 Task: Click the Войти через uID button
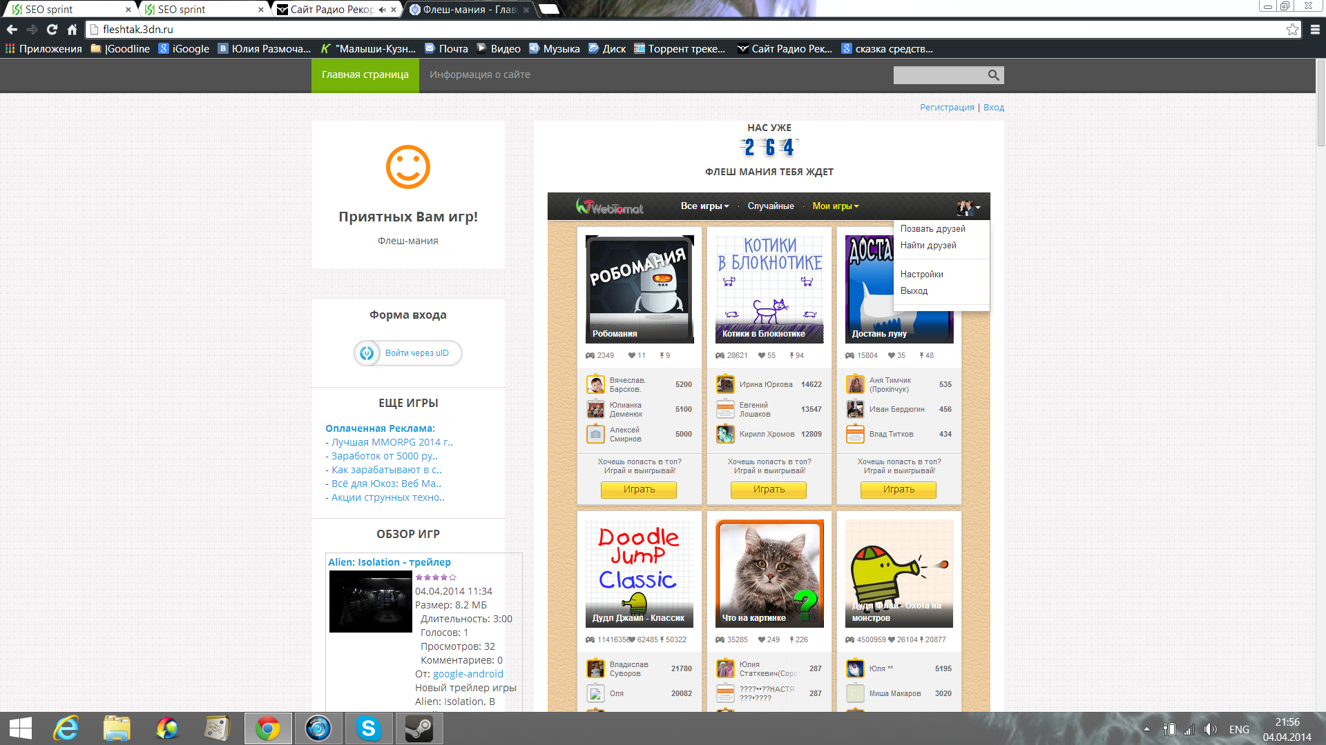point(407,353)
